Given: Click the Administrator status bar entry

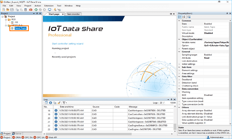Looking at the screenshot, I should (215, 137).
